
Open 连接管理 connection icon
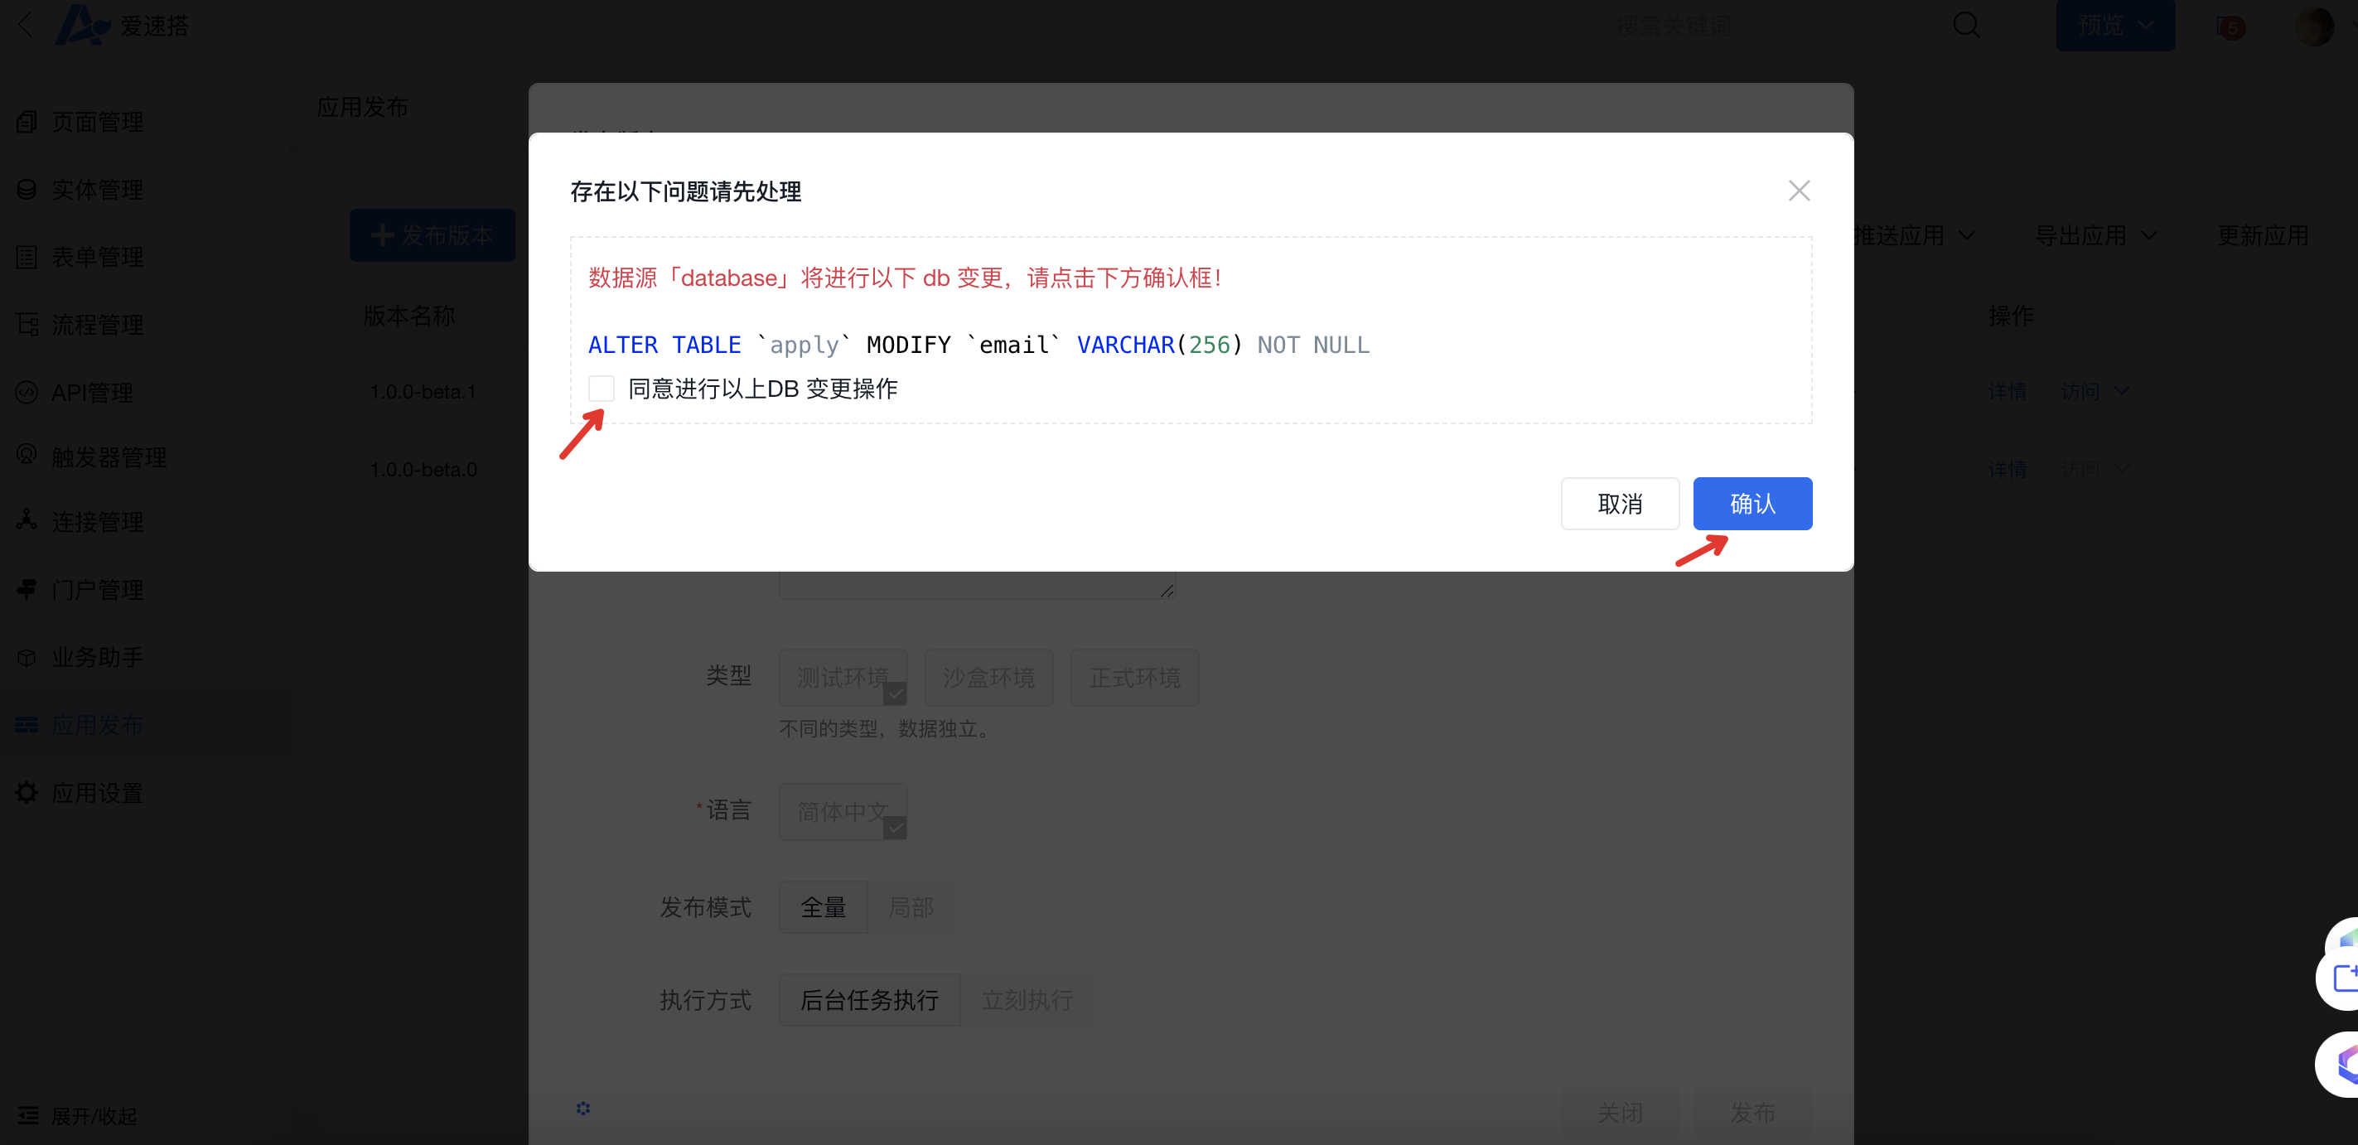(27, 519)
